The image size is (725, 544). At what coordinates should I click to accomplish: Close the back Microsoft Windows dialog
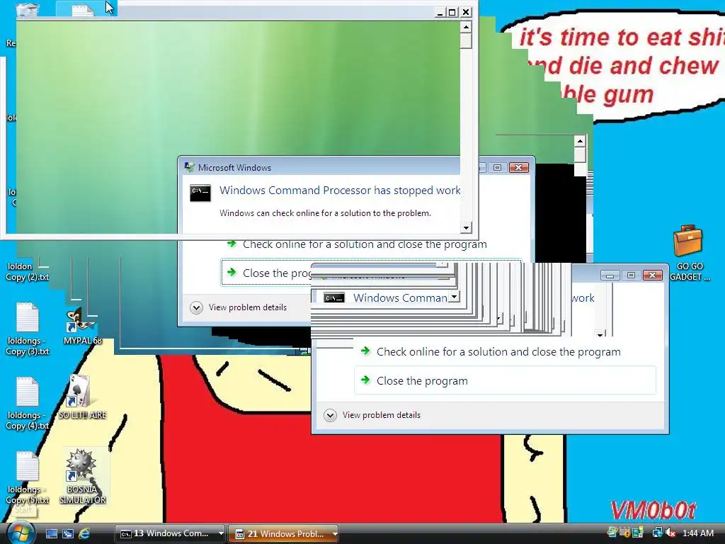(519, 167)
